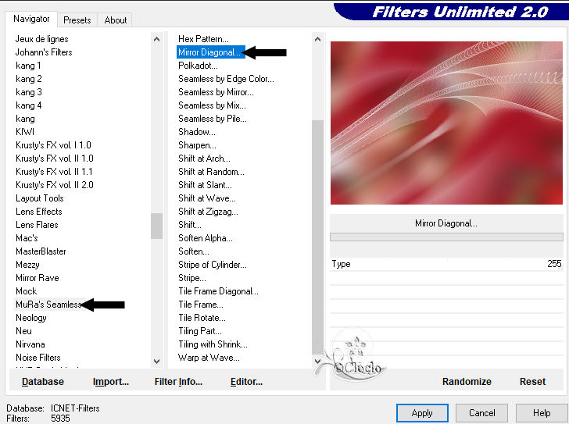Click the Database button
The height and width of the screenshot is (424, 569).
point(43,382)
